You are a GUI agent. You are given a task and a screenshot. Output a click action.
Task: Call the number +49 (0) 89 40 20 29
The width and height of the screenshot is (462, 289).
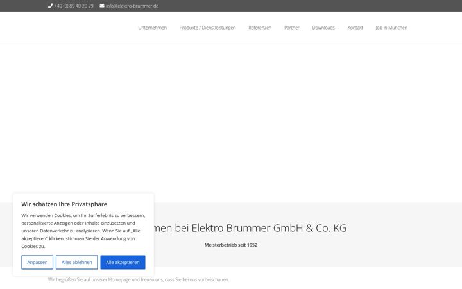pos(74,6)
